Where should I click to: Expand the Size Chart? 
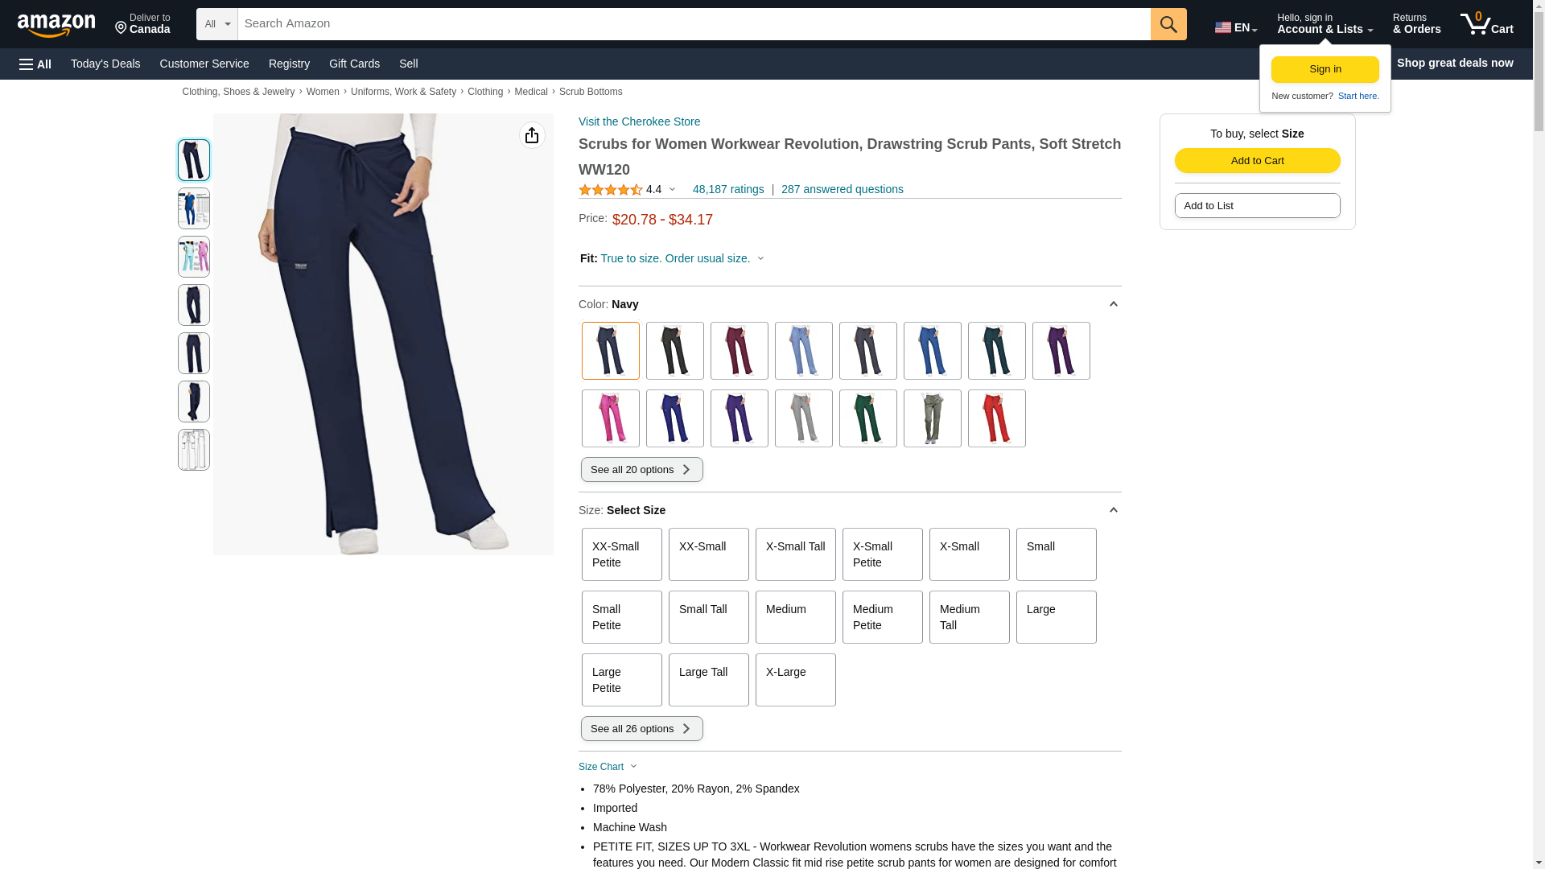click(608, 767)
